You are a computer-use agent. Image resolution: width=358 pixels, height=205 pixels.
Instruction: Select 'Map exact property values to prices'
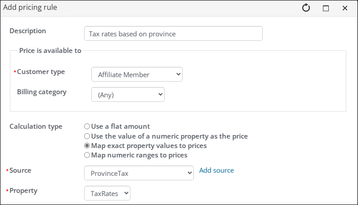(x=87, y=146)
